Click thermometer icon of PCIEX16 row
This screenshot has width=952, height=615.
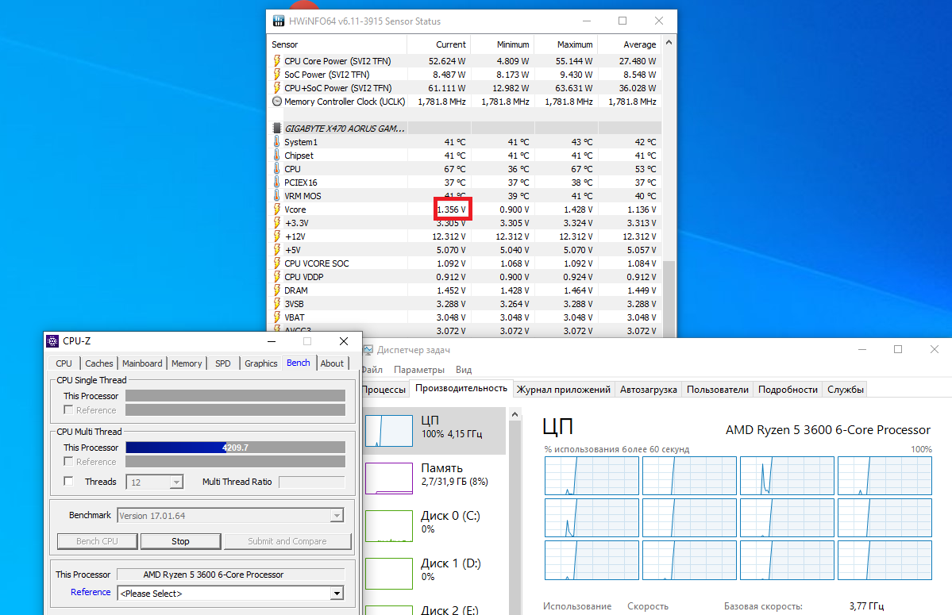pos(277,182)
